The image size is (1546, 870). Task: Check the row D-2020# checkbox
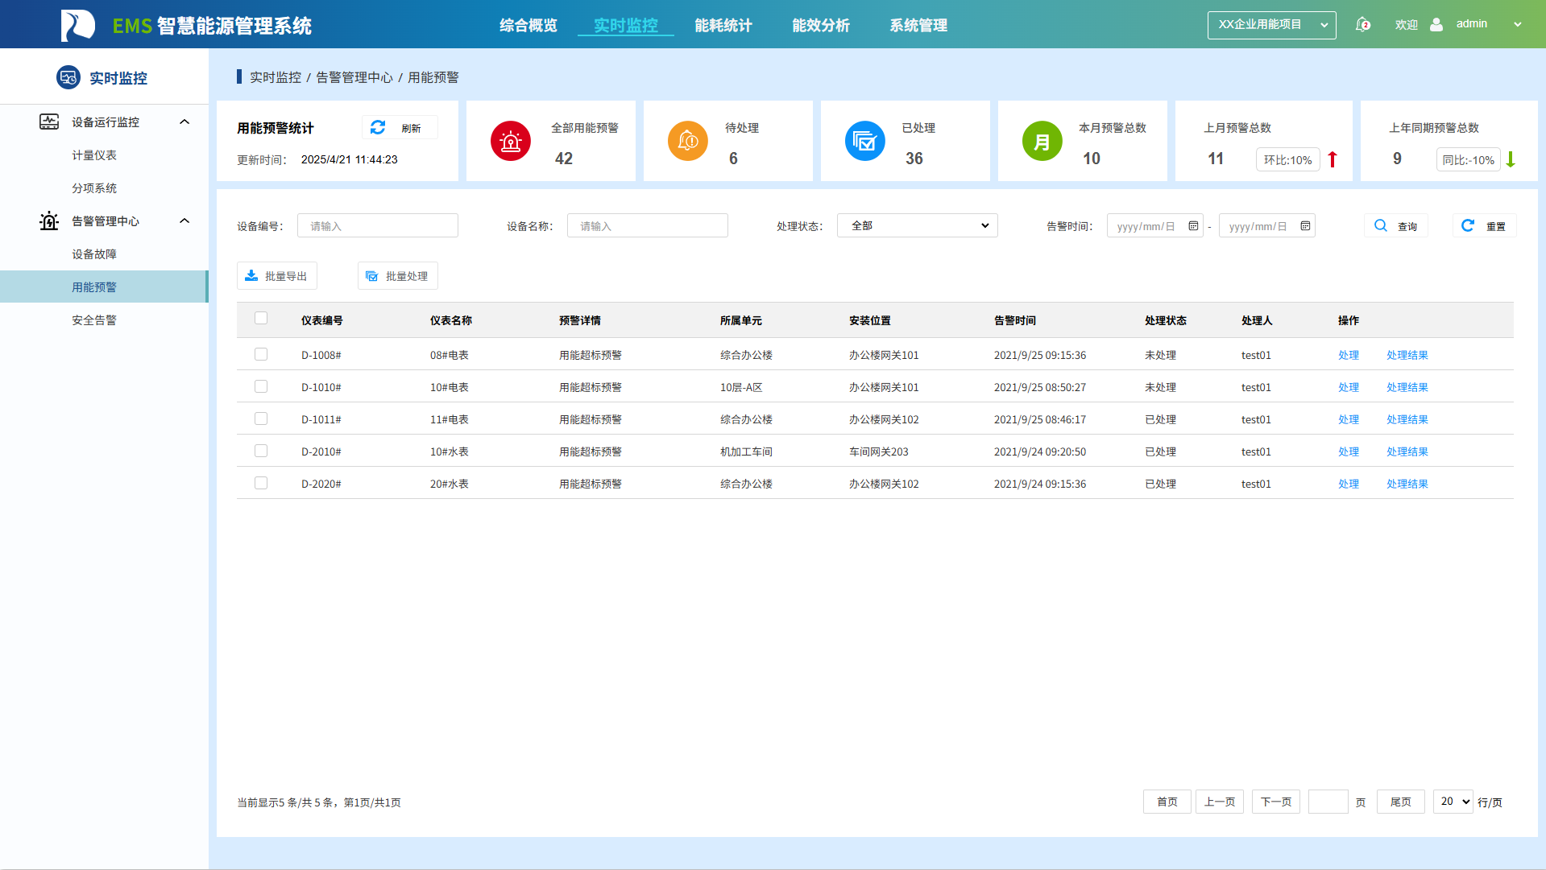(x=261, y=483)
